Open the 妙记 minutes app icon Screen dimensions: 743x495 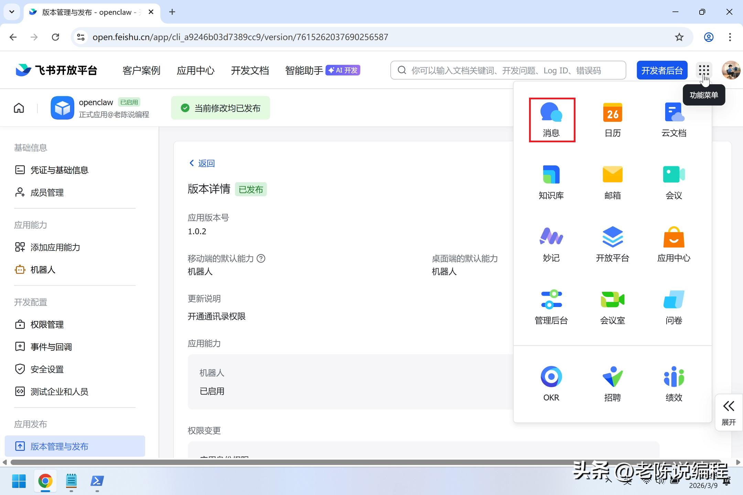coord(551,244)
